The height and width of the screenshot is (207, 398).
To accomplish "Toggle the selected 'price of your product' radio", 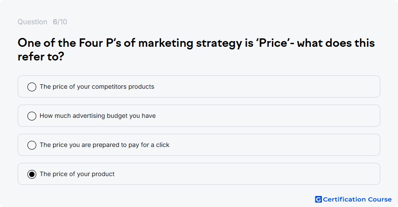I will click(32, 174).
